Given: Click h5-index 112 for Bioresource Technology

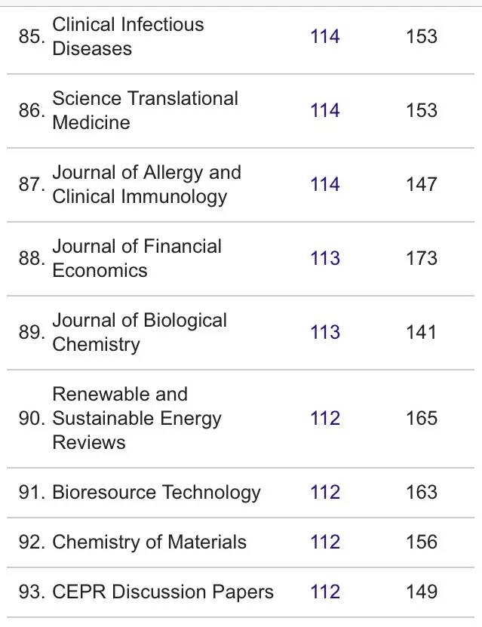Looking at the screenshot, I should [x=324, y=493].
